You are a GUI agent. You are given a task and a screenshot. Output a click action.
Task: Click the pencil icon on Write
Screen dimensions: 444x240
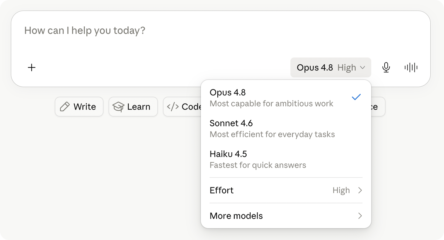pos(65,107)
